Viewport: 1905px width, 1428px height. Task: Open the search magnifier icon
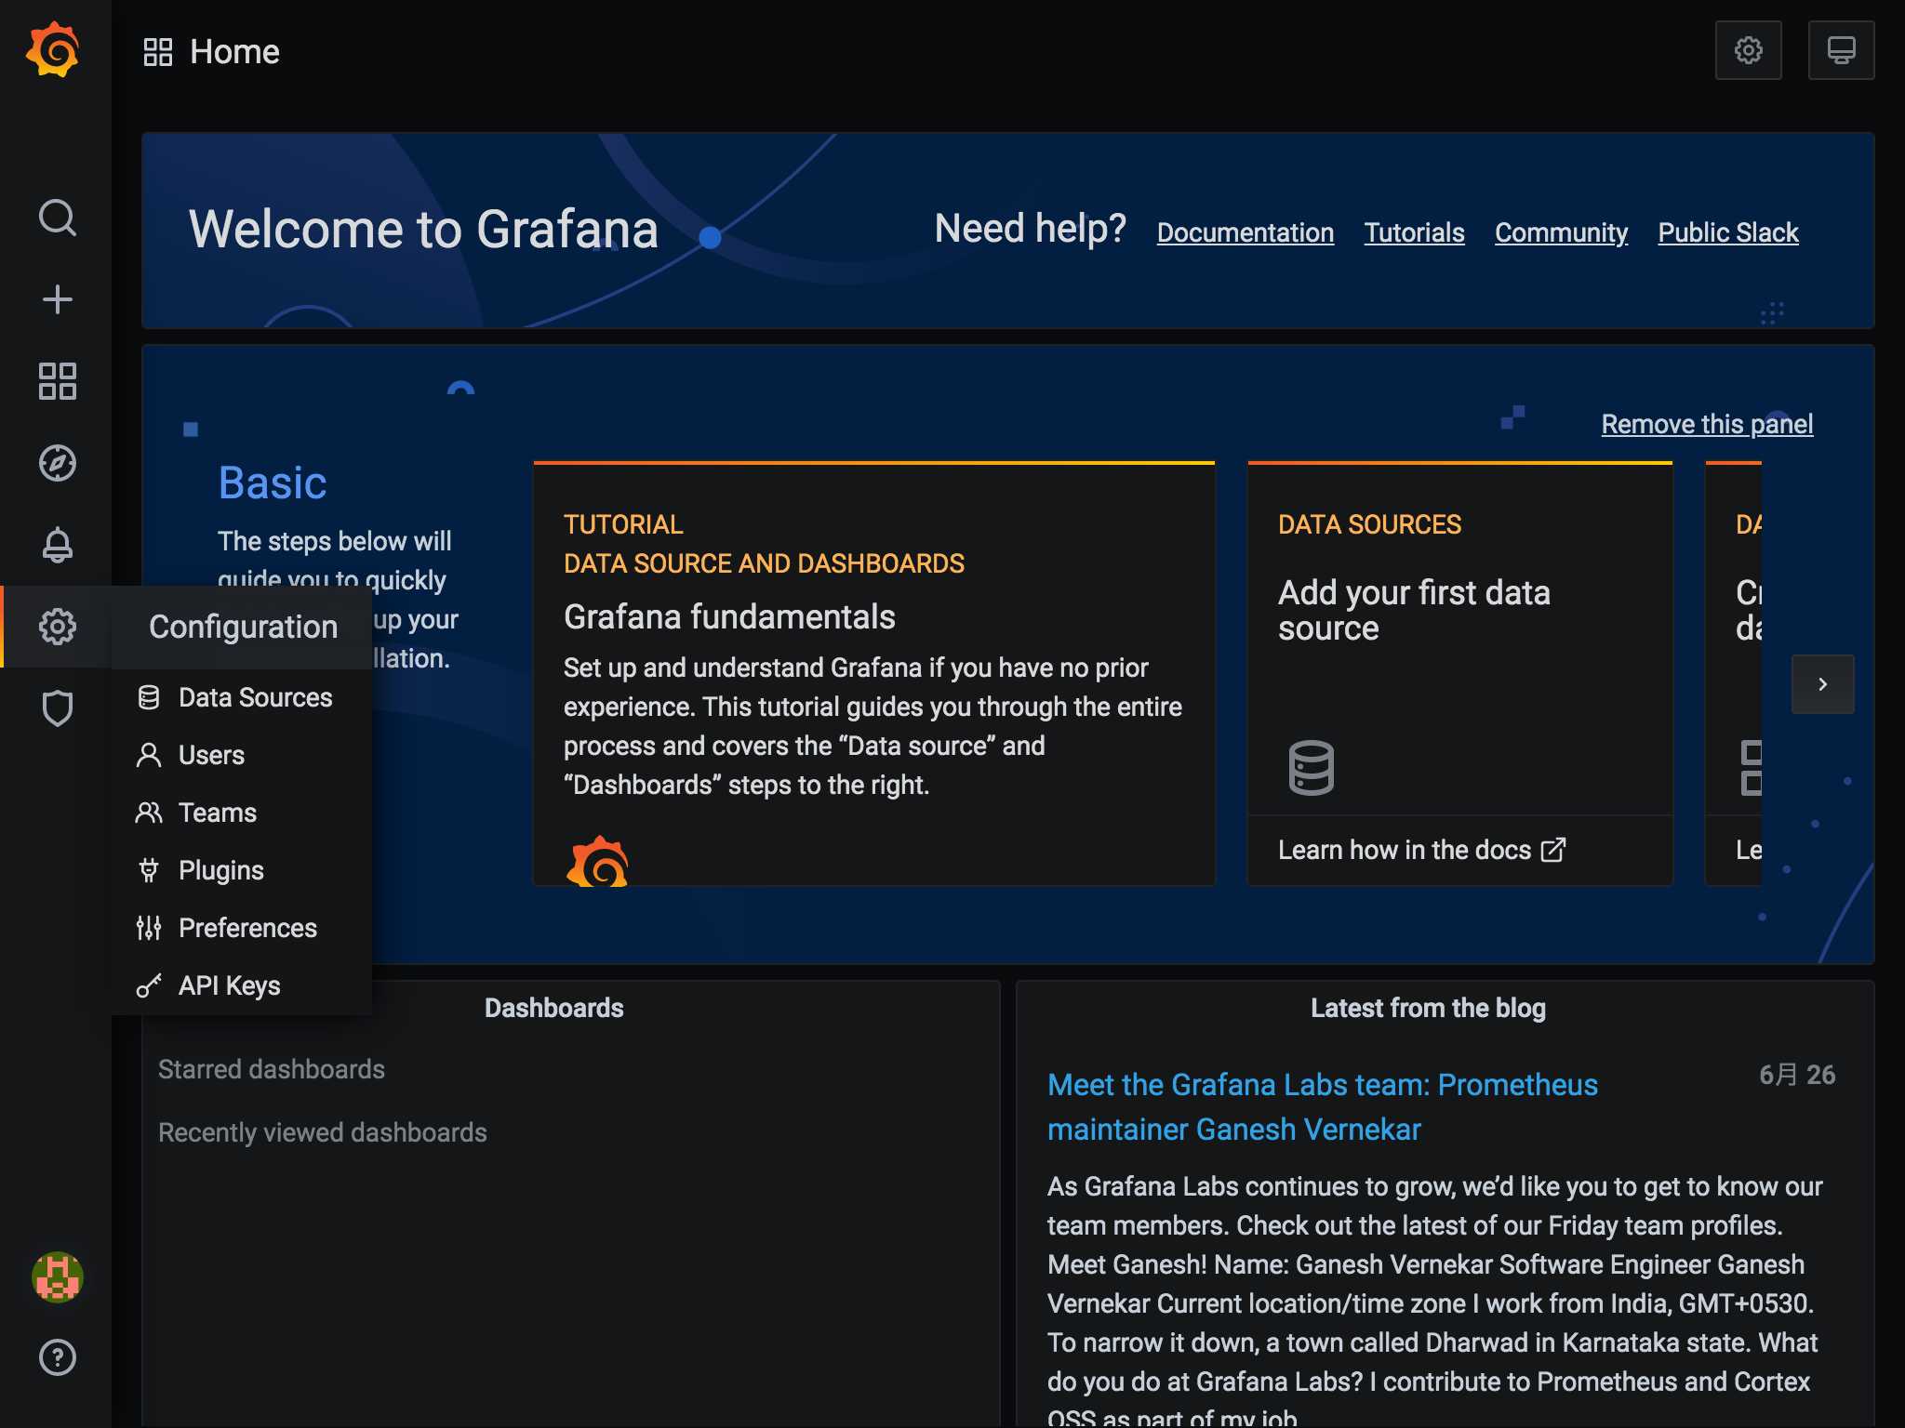point(57,218)
